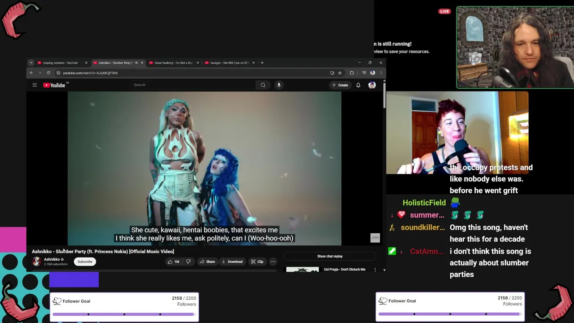Mute audio icon on Ashnikko tab
574x323 pixels.
136,63
